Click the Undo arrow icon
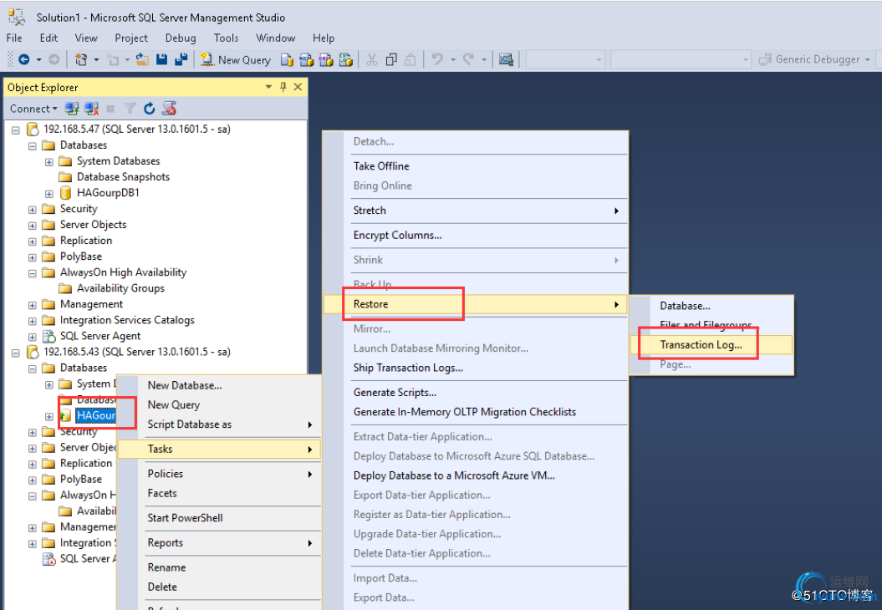The height and width of the screenshot is (610, 882). 437,59
